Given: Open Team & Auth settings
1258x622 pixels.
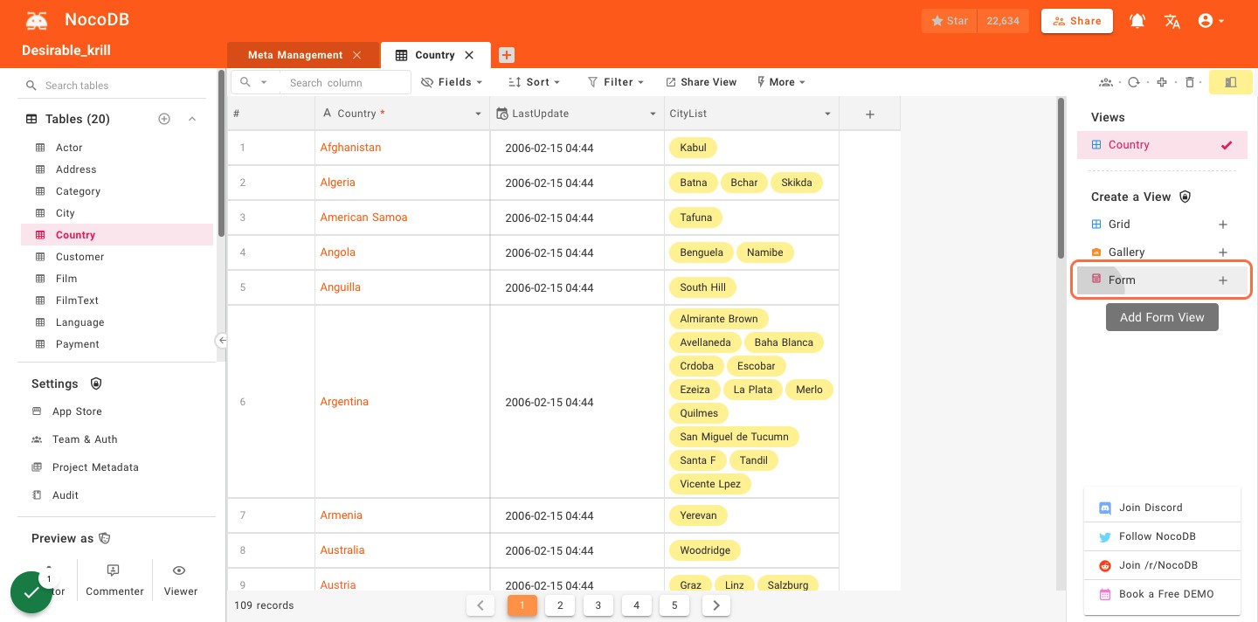Looking at the screenshot, I should point(117,439).
